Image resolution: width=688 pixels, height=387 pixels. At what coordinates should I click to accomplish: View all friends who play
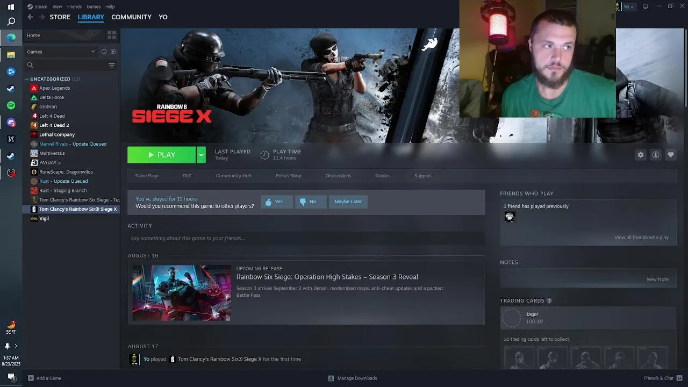(x=641, y=238)
